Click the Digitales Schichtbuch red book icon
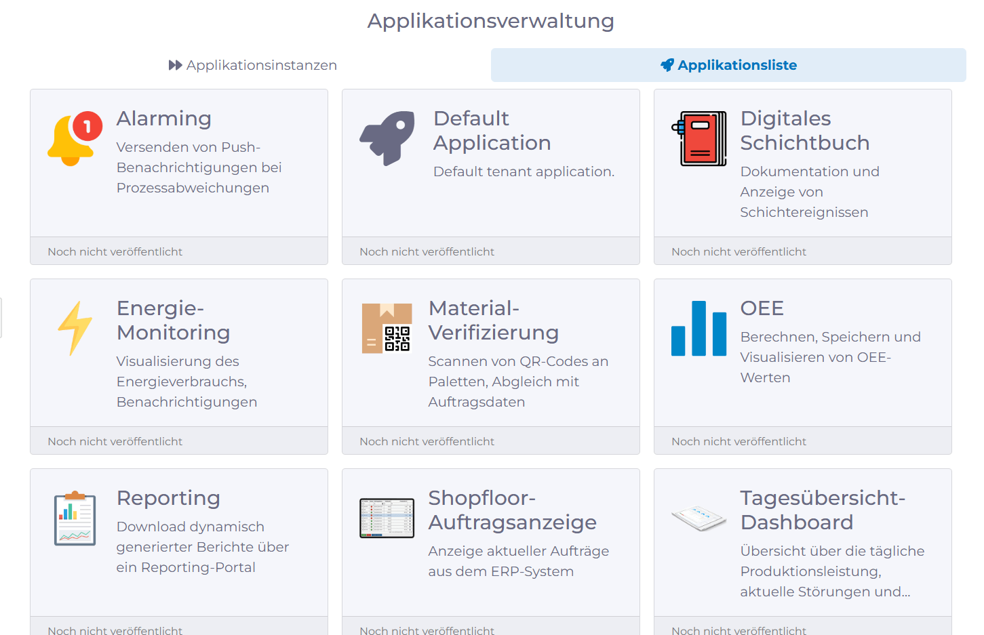This screenshot has width=984, height=635. 698,138
